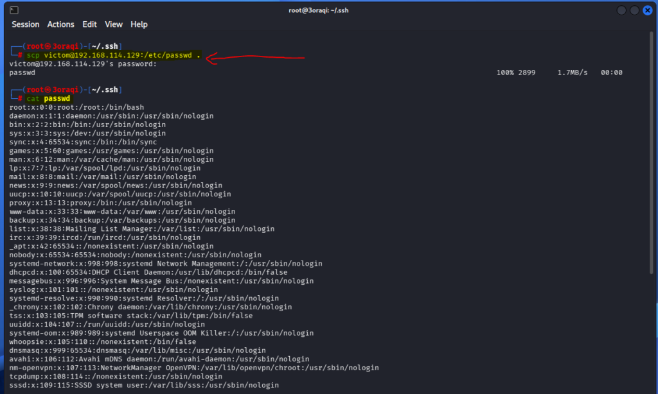Screen dimensions: 658x394
Task: Click the cat passwd command line
Action: tap(48, 98)
